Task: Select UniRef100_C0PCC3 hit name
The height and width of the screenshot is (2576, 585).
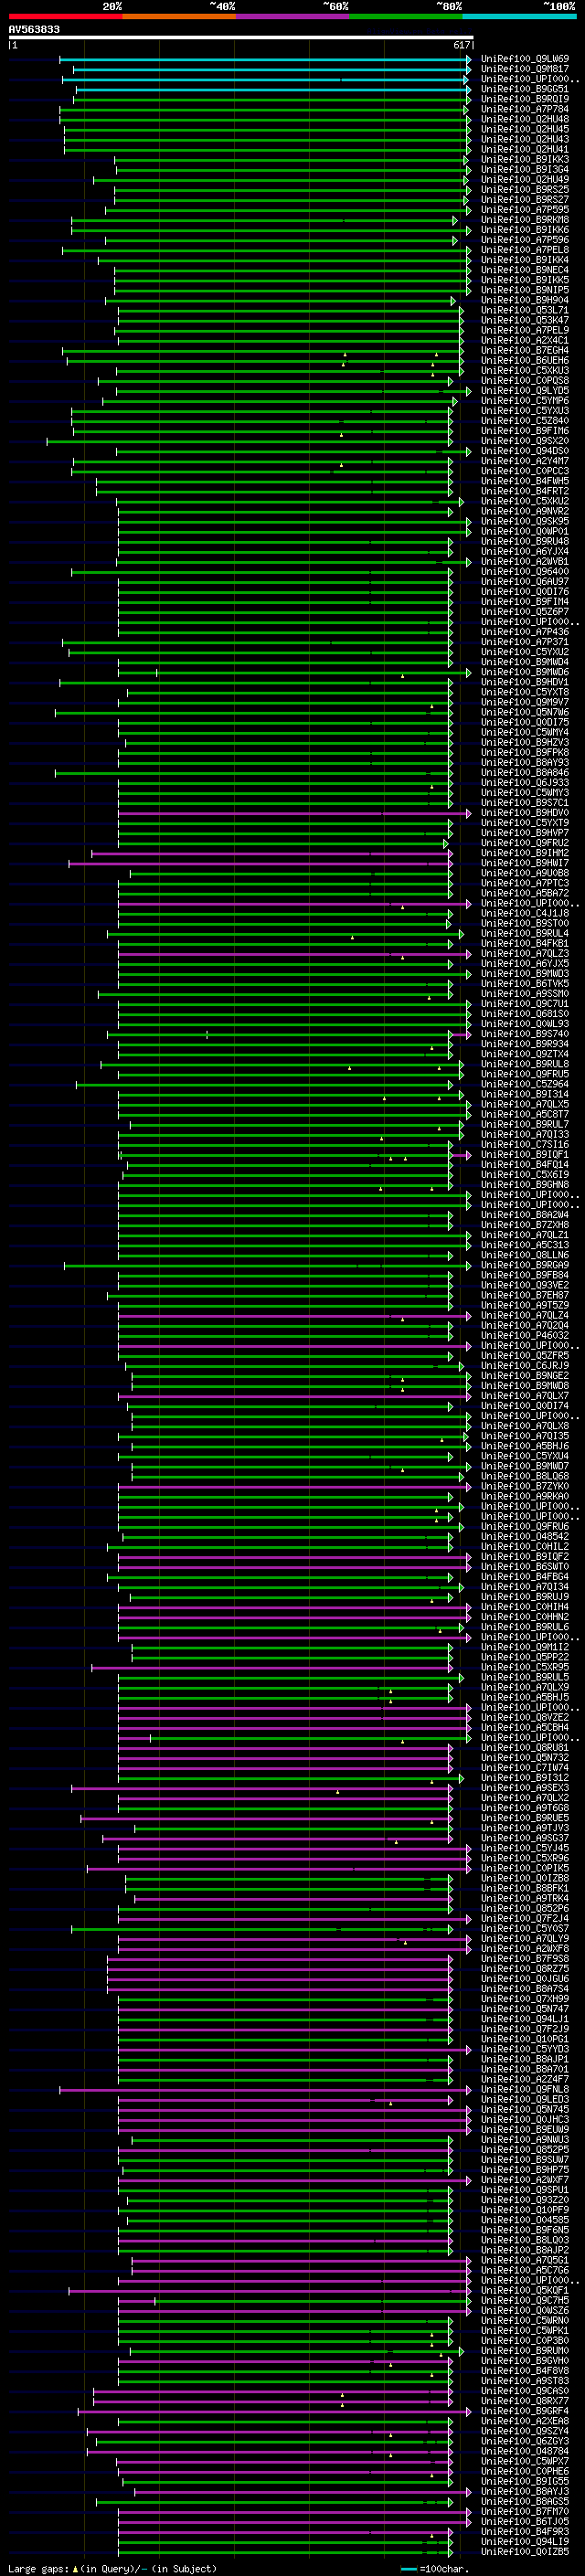Action: coord(525,471)
